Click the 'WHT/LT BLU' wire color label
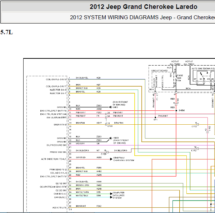 82,196
